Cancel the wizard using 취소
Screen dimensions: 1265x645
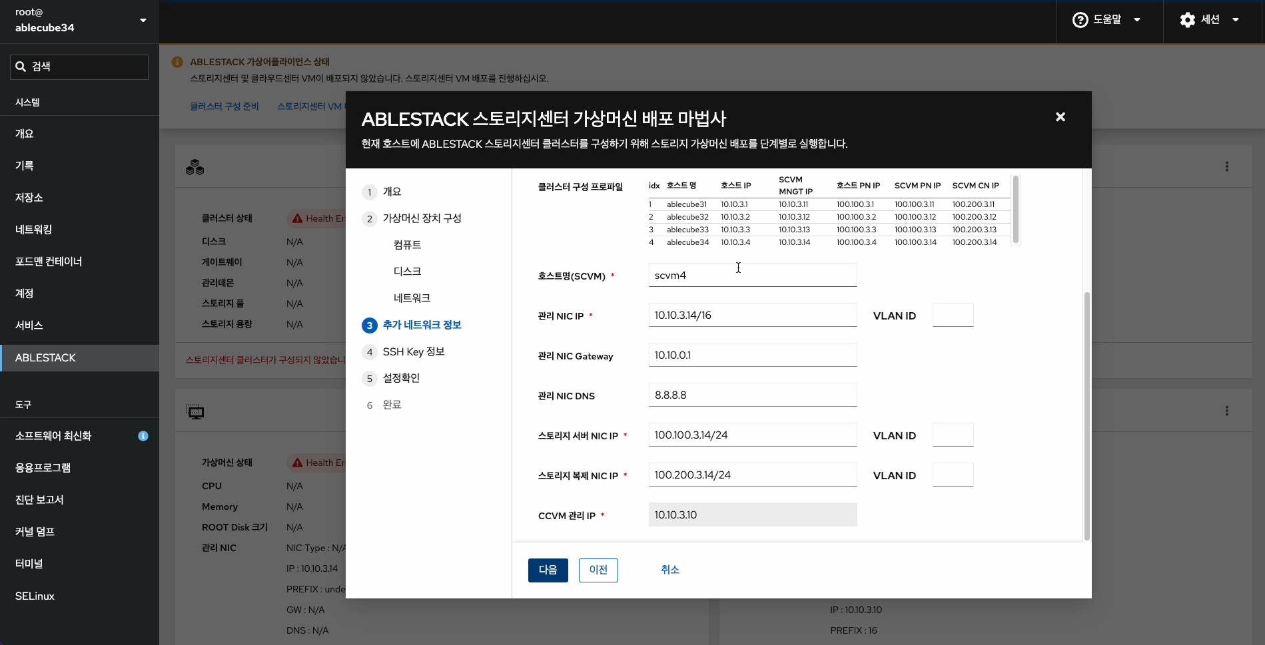669,570
